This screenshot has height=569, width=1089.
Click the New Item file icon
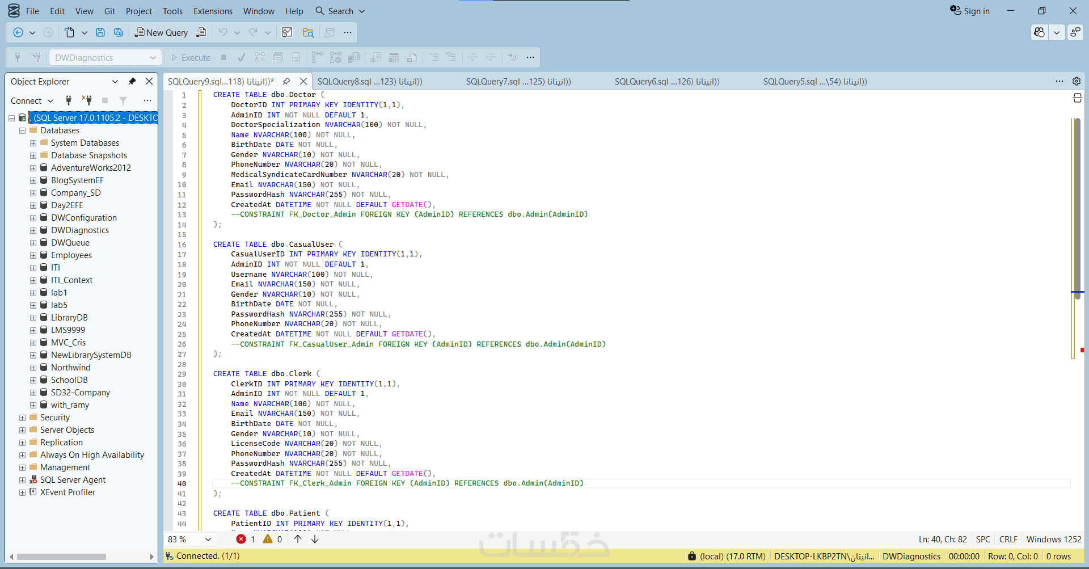(x=69, y=32)
